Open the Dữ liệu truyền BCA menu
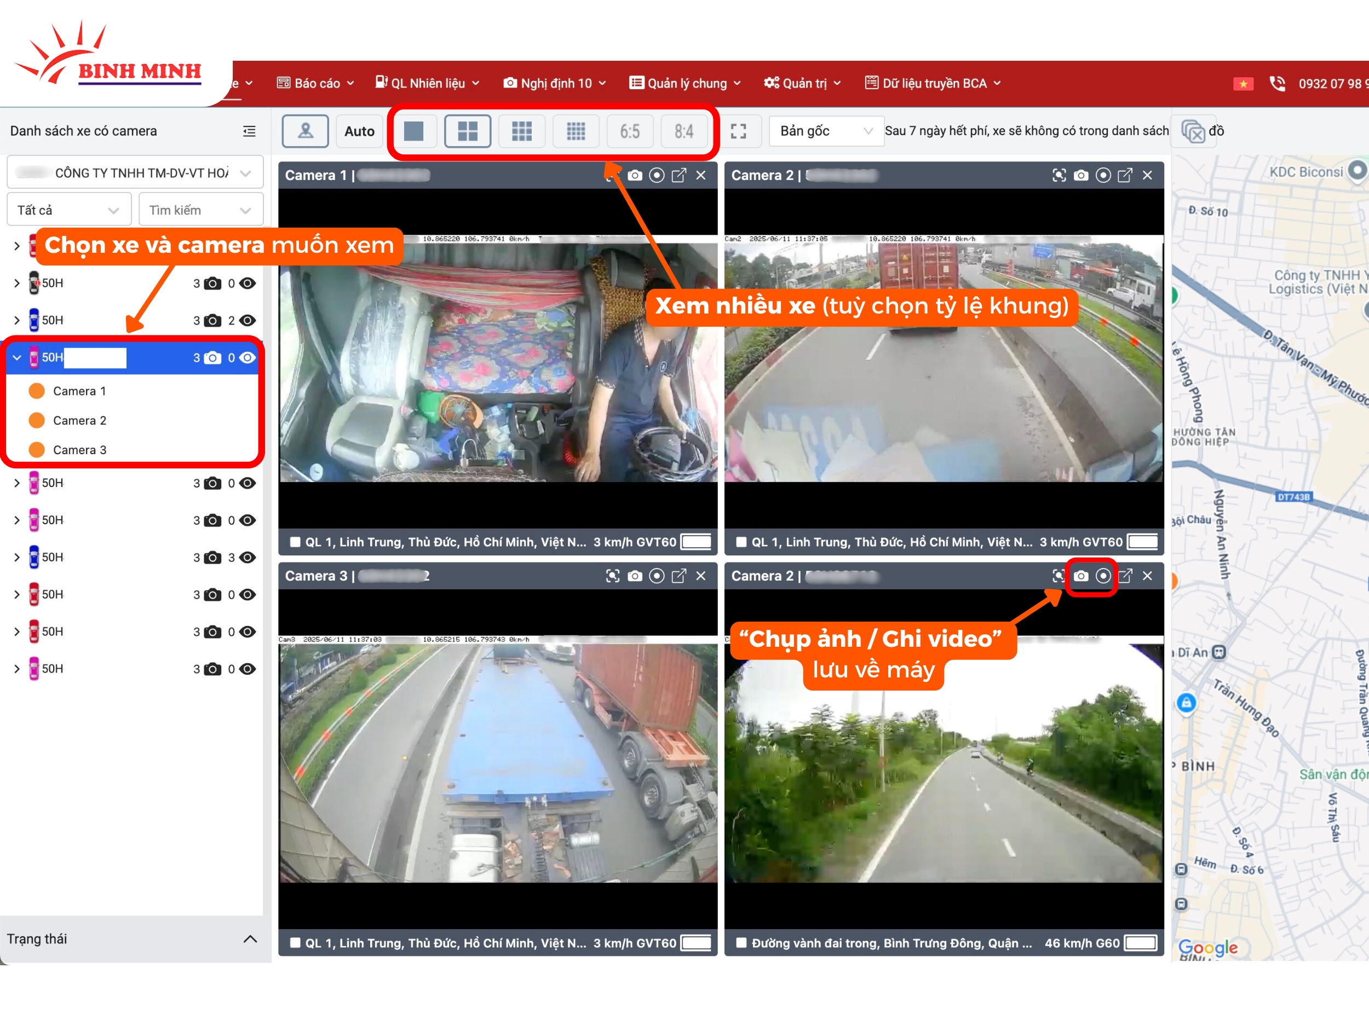Screen dimensions: 1369x1026 click(933, 83)
